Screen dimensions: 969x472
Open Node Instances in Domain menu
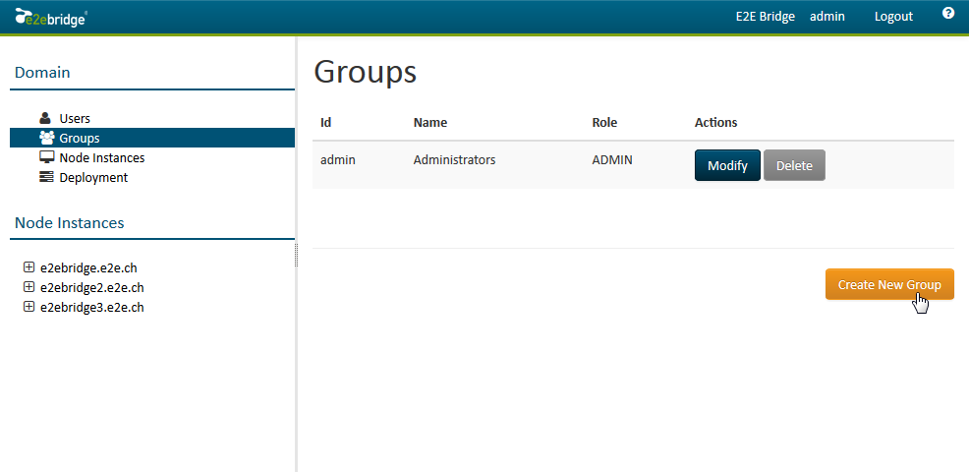[x=101, y=157]
